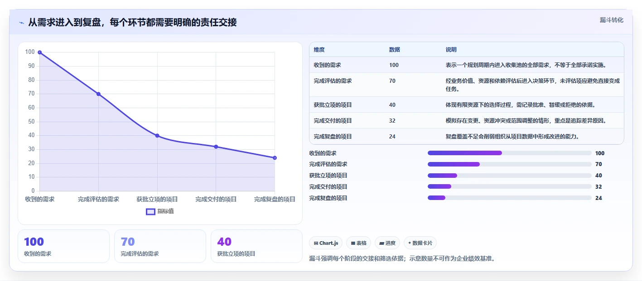Click the 维度 column header
This screenshot has height=281, width=642.
pyautogui.click(x=319, y=50)
